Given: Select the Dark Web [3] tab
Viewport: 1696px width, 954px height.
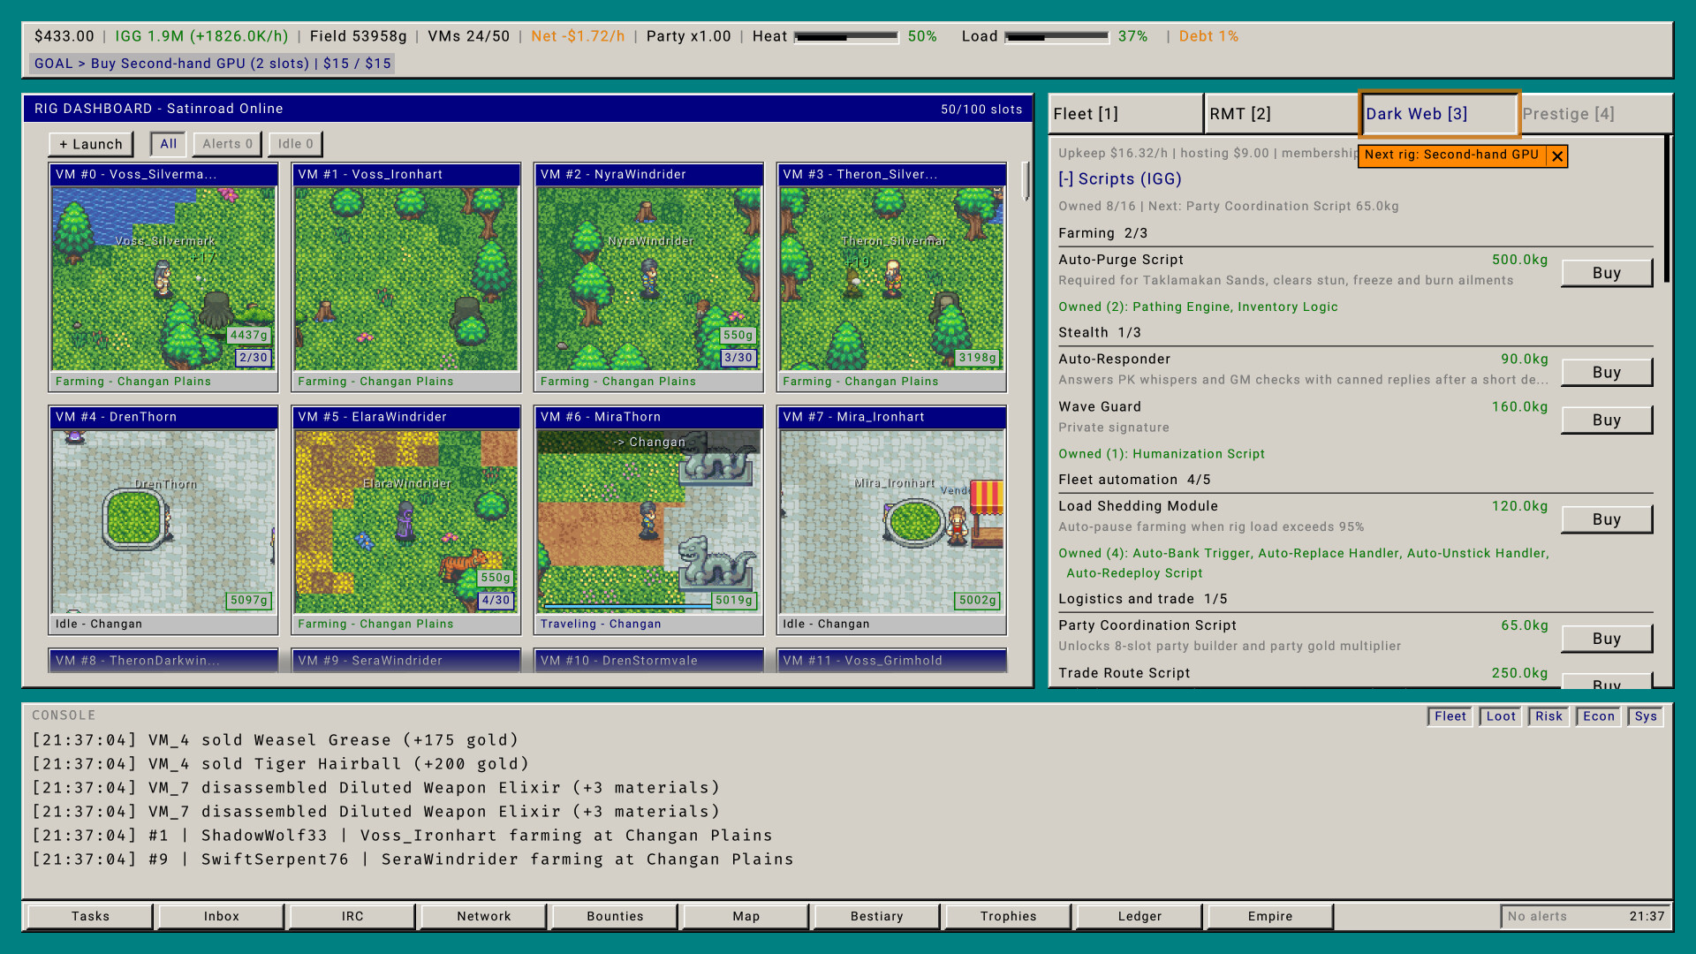Looking at the screenshot, I should [x=1439, y=114].
